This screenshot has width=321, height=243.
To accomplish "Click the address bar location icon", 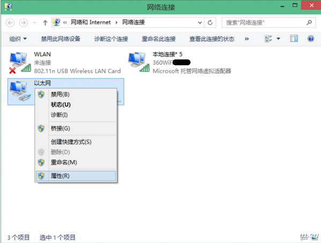I will pos(56,22).
